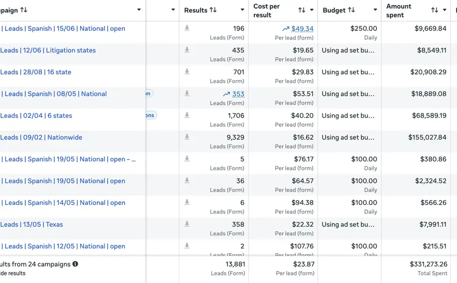Select the total $331,273.26 Total Spent

pyautogui.click(x=429, y=264)
